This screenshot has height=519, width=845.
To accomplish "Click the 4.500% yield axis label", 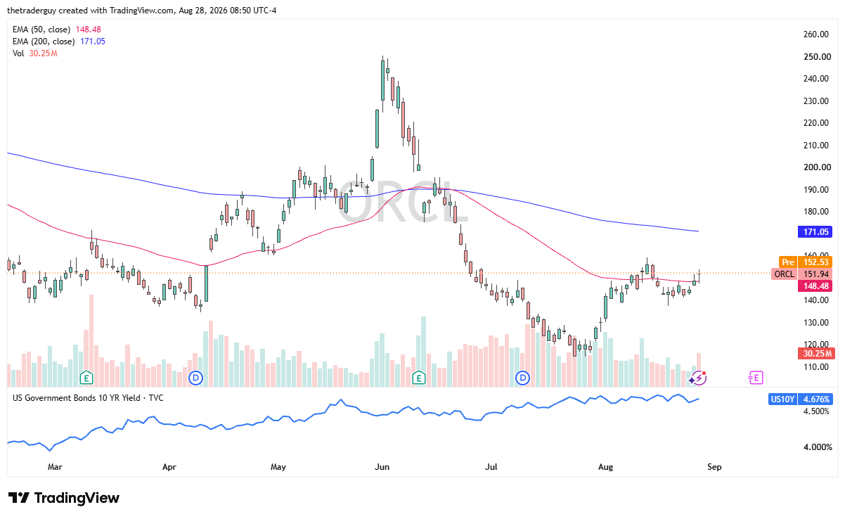I will [x=817, y=411].
